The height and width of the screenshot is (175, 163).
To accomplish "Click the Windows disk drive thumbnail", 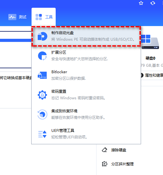I will 150,42.
